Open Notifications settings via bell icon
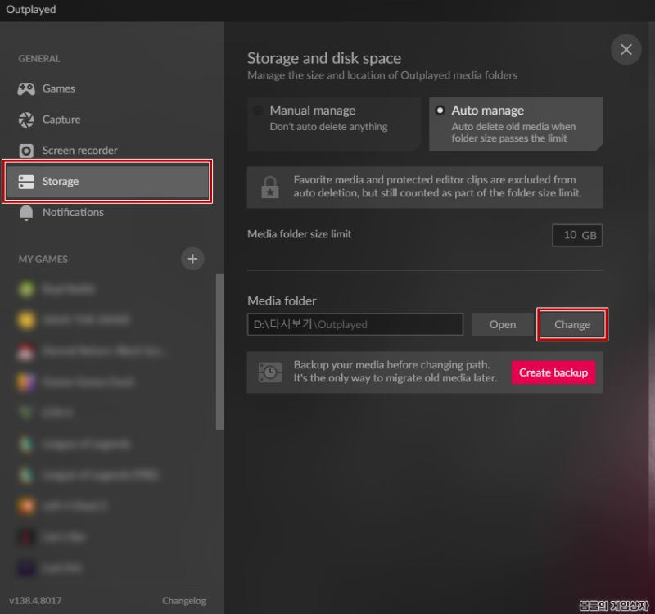 point(26,213)
